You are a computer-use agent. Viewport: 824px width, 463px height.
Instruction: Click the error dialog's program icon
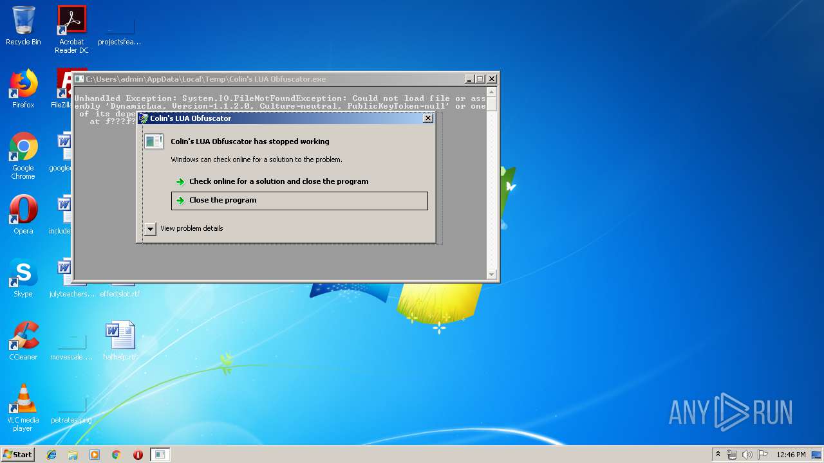(154, 141)
